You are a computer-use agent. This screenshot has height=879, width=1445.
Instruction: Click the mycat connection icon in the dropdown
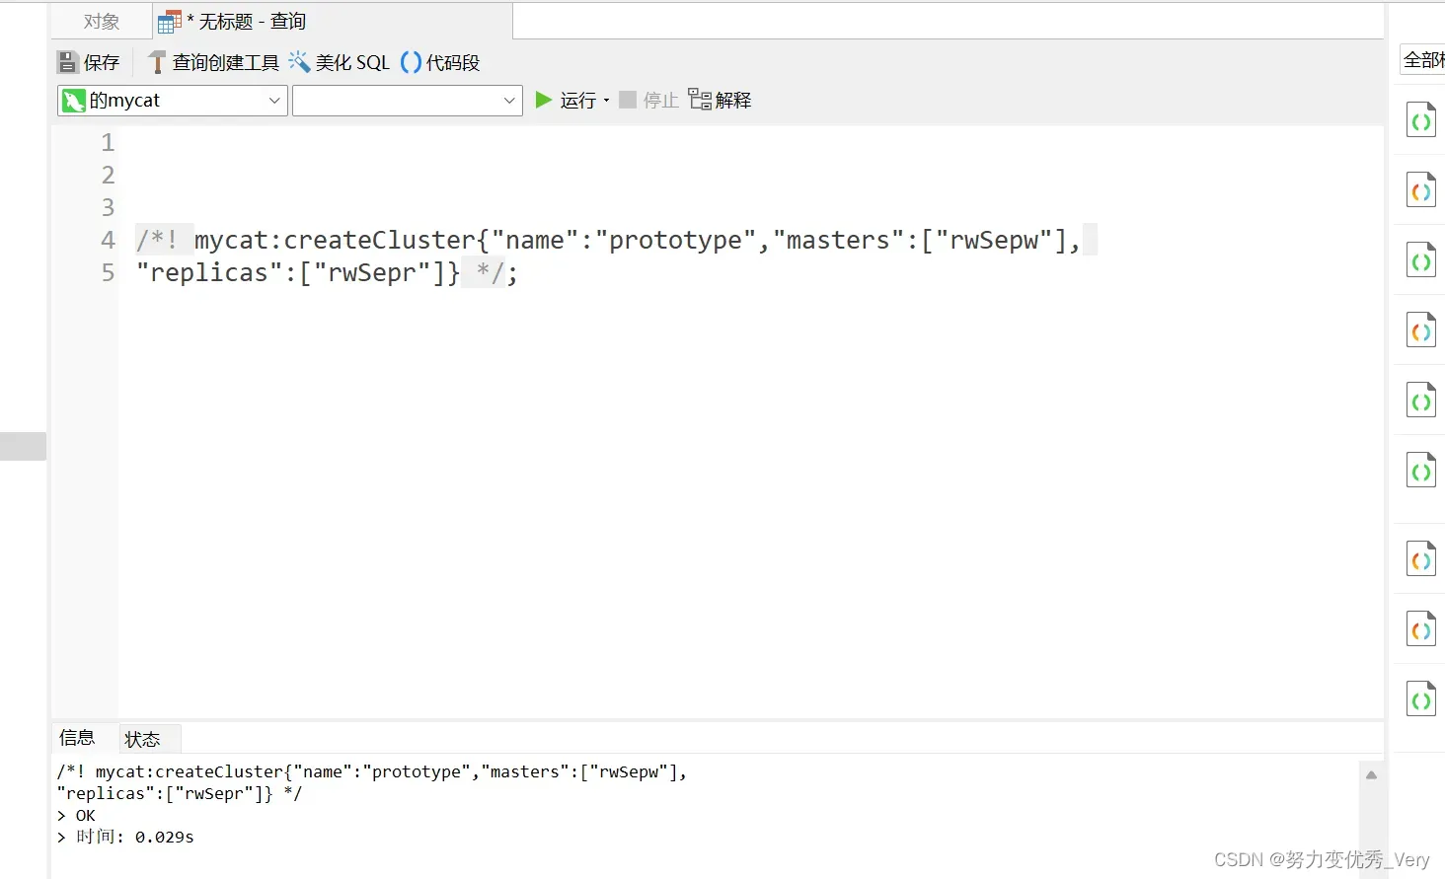[74, 101]
